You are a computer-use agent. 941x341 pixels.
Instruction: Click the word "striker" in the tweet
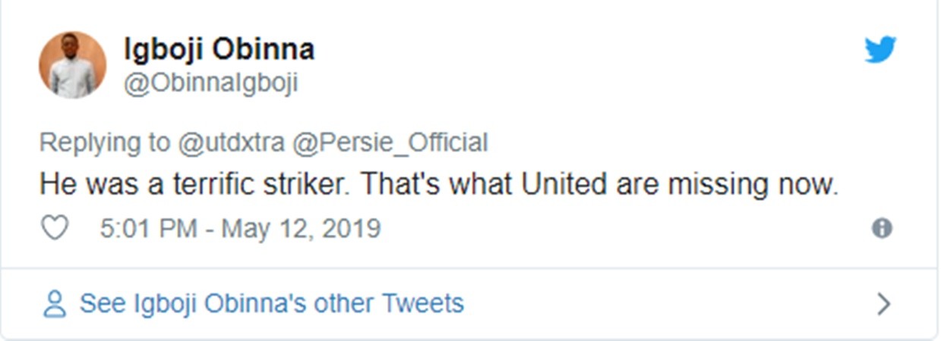pyautogui.click(x=309, y=185)
